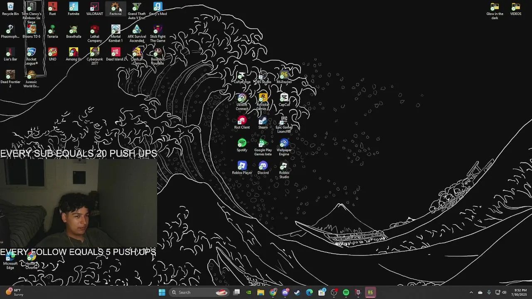Open the CapCut desktop shortcut
532x299 pixels.
[x=284, y=100]
